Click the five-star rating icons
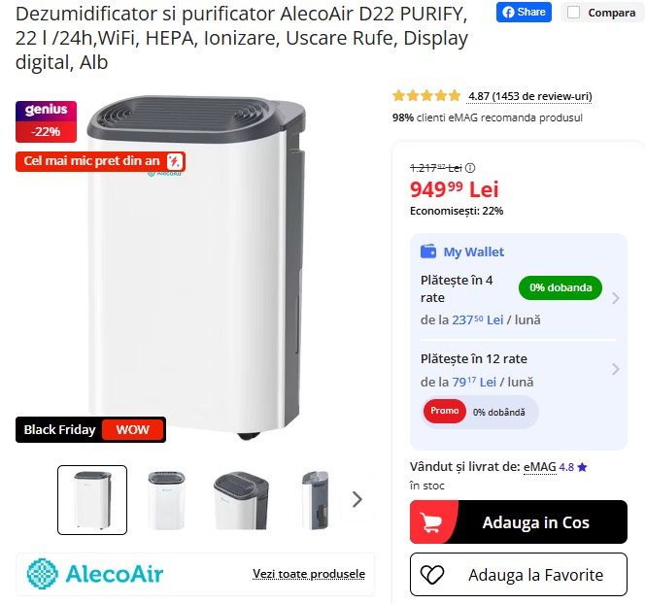The width and height of the screenshot is (645, 604). [426, 96]
